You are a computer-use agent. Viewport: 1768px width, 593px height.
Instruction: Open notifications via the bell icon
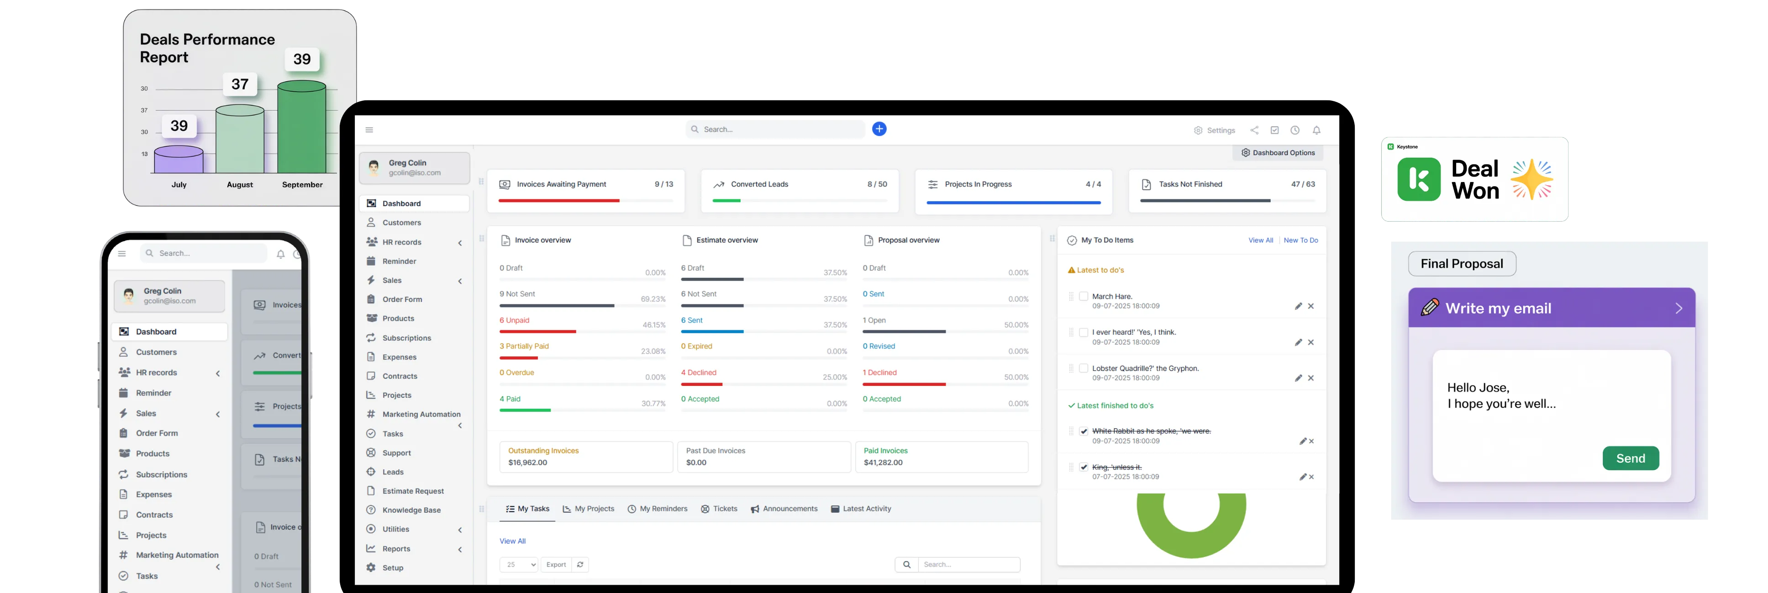point(1316,130)
